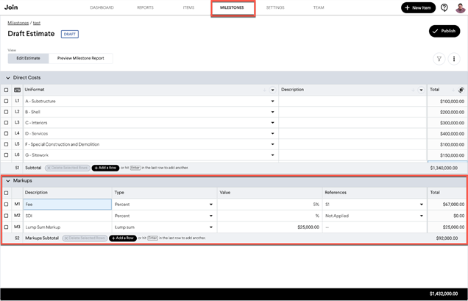Click Add a Row in Markups

click(x=123, y=238)
